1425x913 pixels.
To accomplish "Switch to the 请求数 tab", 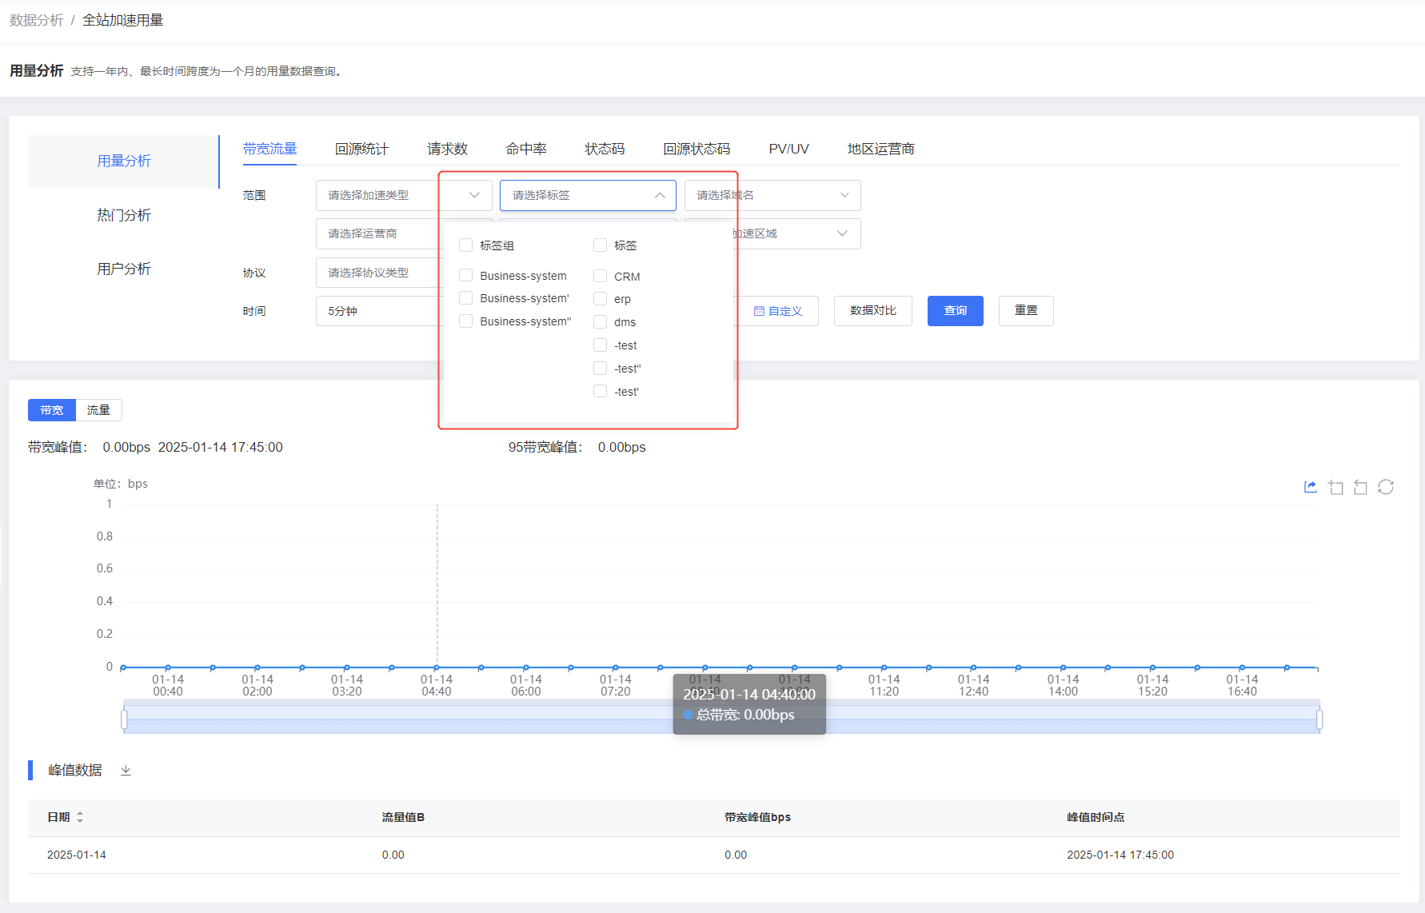I will 447,149.
